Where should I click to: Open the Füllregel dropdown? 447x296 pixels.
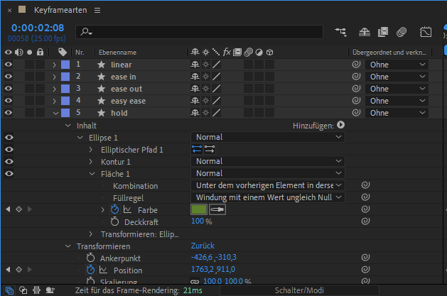coord(269,197)
